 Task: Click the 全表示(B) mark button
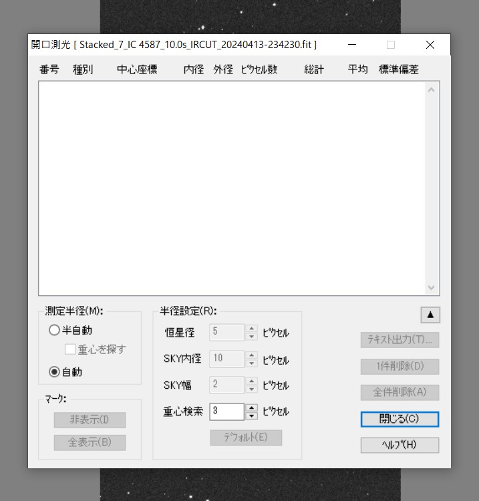click(90, 442)
